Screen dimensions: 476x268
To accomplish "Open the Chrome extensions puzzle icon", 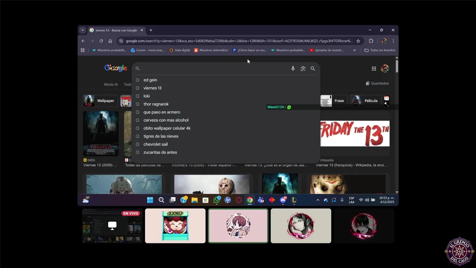I will (x=371, y=41).
